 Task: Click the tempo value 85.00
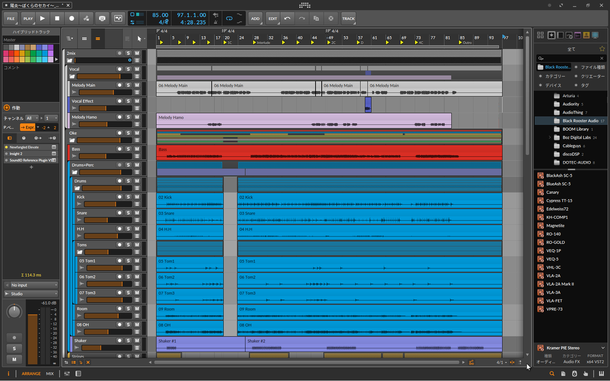(x=160, y=15)
